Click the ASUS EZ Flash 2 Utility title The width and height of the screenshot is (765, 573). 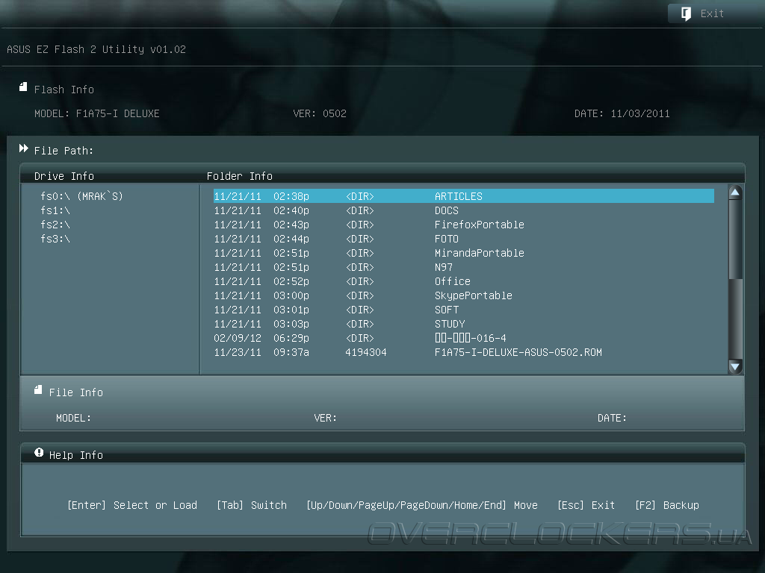click(x=96, y=49)
